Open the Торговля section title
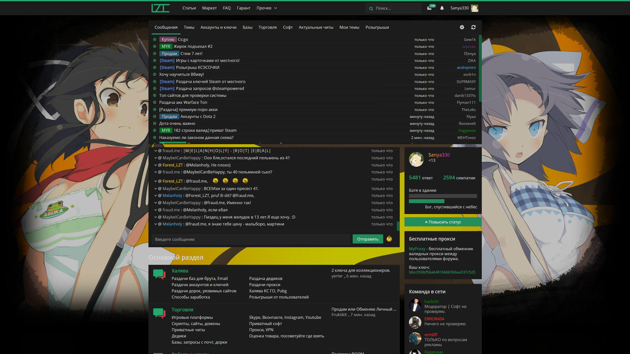This screenshot has height=354, width=630. (182, 310)
